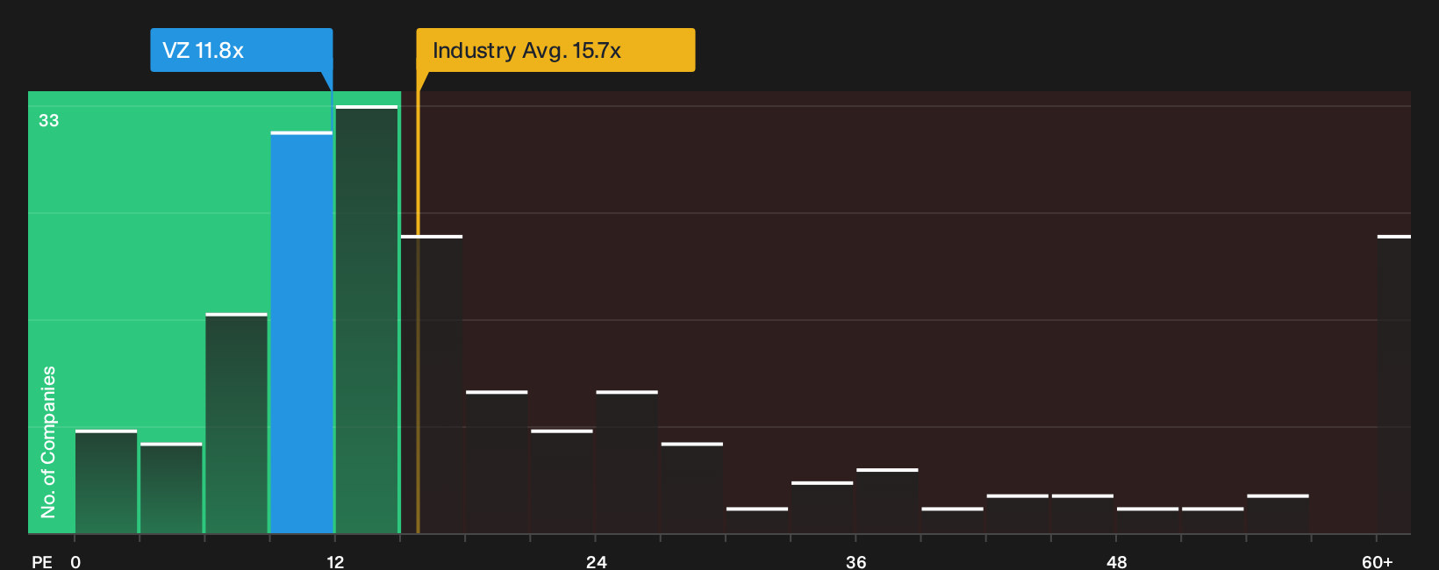Click the '36' x-axis tick label
The image size is (1439, 570).
(x=856, y=561)
